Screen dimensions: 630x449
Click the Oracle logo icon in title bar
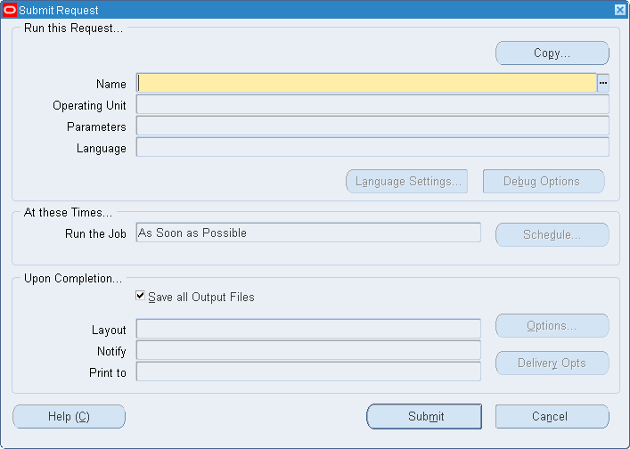(x=9, y=10)
